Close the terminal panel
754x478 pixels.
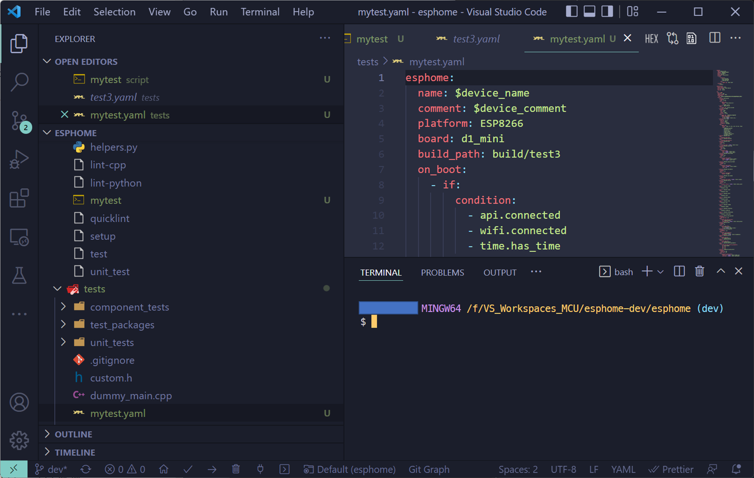coord(739,271)
